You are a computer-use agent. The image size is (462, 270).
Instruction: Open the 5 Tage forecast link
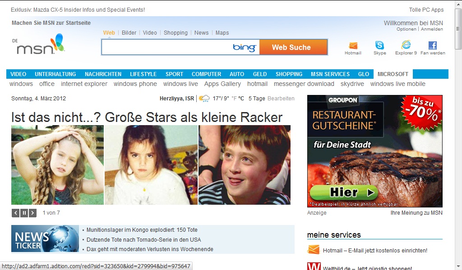click(257, 99)
